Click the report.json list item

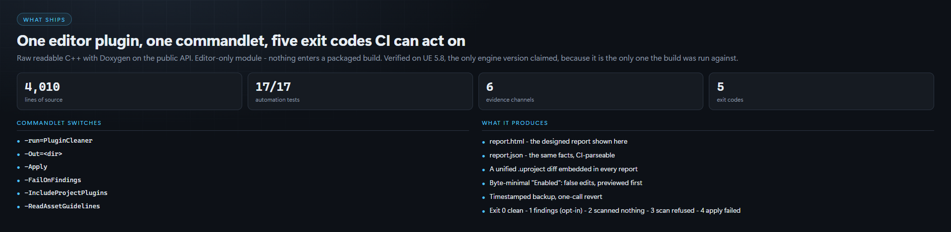coord(552,155)
